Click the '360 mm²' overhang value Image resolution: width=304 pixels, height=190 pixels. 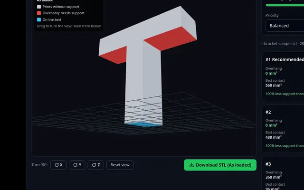274,177
